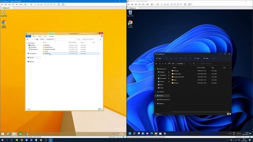253x142 pixels.
Task: Click Up arrow in the dark Explorer window
Action: pos(166,64)
